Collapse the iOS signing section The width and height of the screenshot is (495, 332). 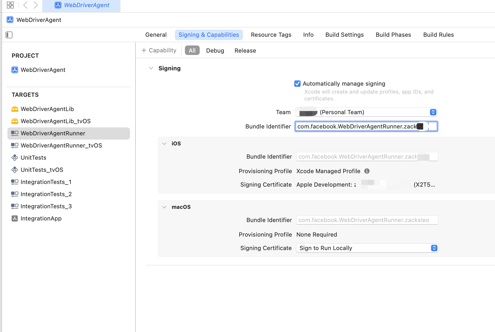164,144
